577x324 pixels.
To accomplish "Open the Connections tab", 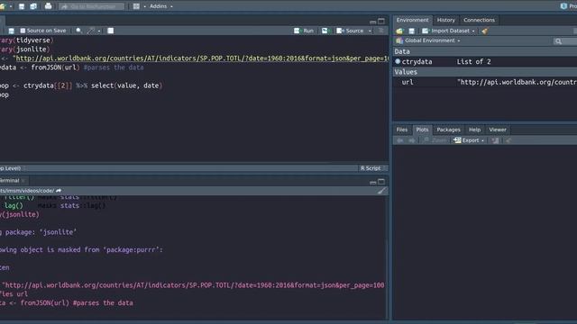I will tap(479, 20).
